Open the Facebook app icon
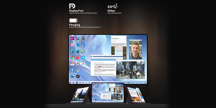The image size is (216, 108). [72, 70]
